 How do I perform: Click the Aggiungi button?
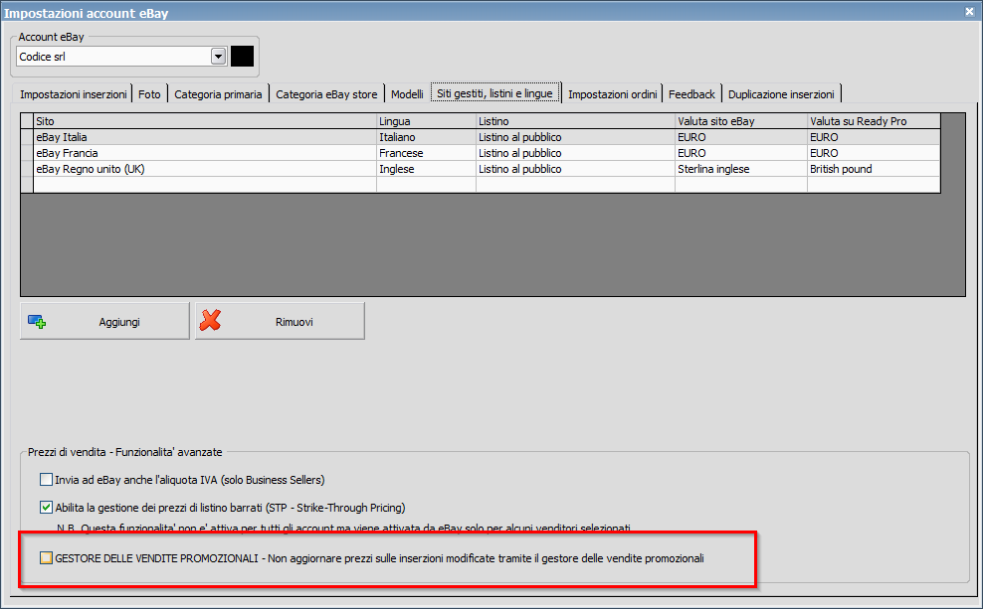pos(104,321)
